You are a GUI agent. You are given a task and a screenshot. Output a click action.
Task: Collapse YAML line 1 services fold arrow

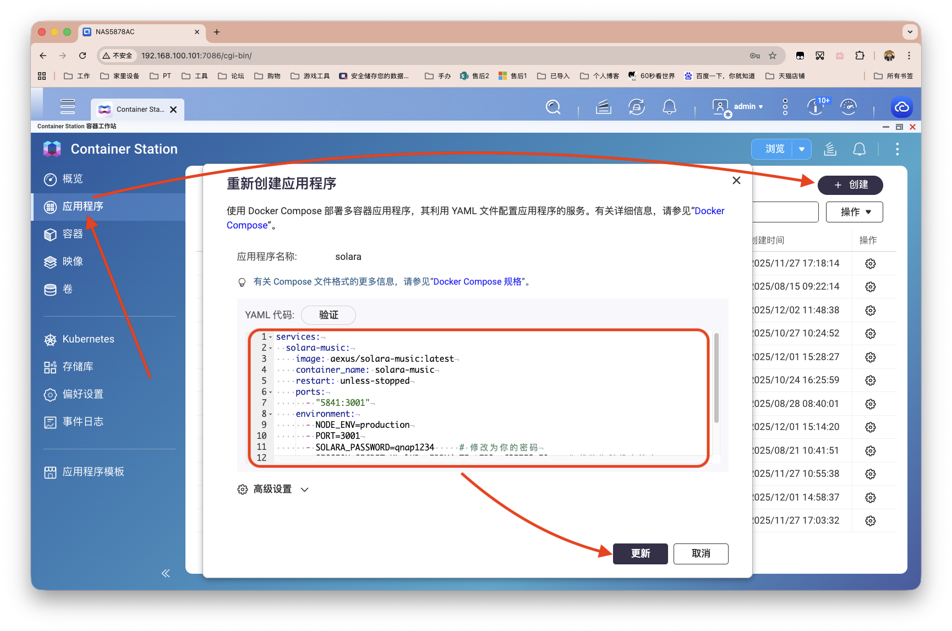270,337
